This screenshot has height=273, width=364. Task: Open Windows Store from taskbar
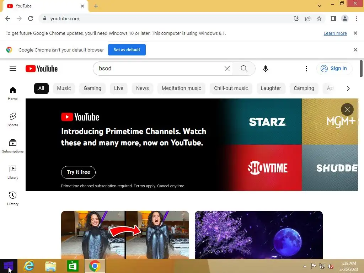[x=73, y=266]
